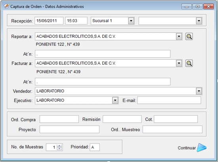This screenshot has height=162, width=218.
Task: Expand the empty dropdown next to Sucursal
Action: pos(199,21)
